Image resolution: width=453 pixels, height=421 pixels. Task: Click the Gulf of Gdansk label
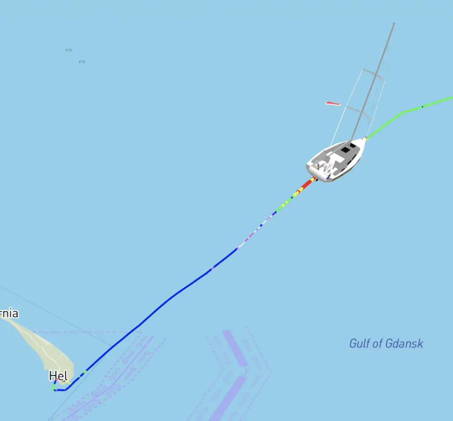tap(386, 343)
